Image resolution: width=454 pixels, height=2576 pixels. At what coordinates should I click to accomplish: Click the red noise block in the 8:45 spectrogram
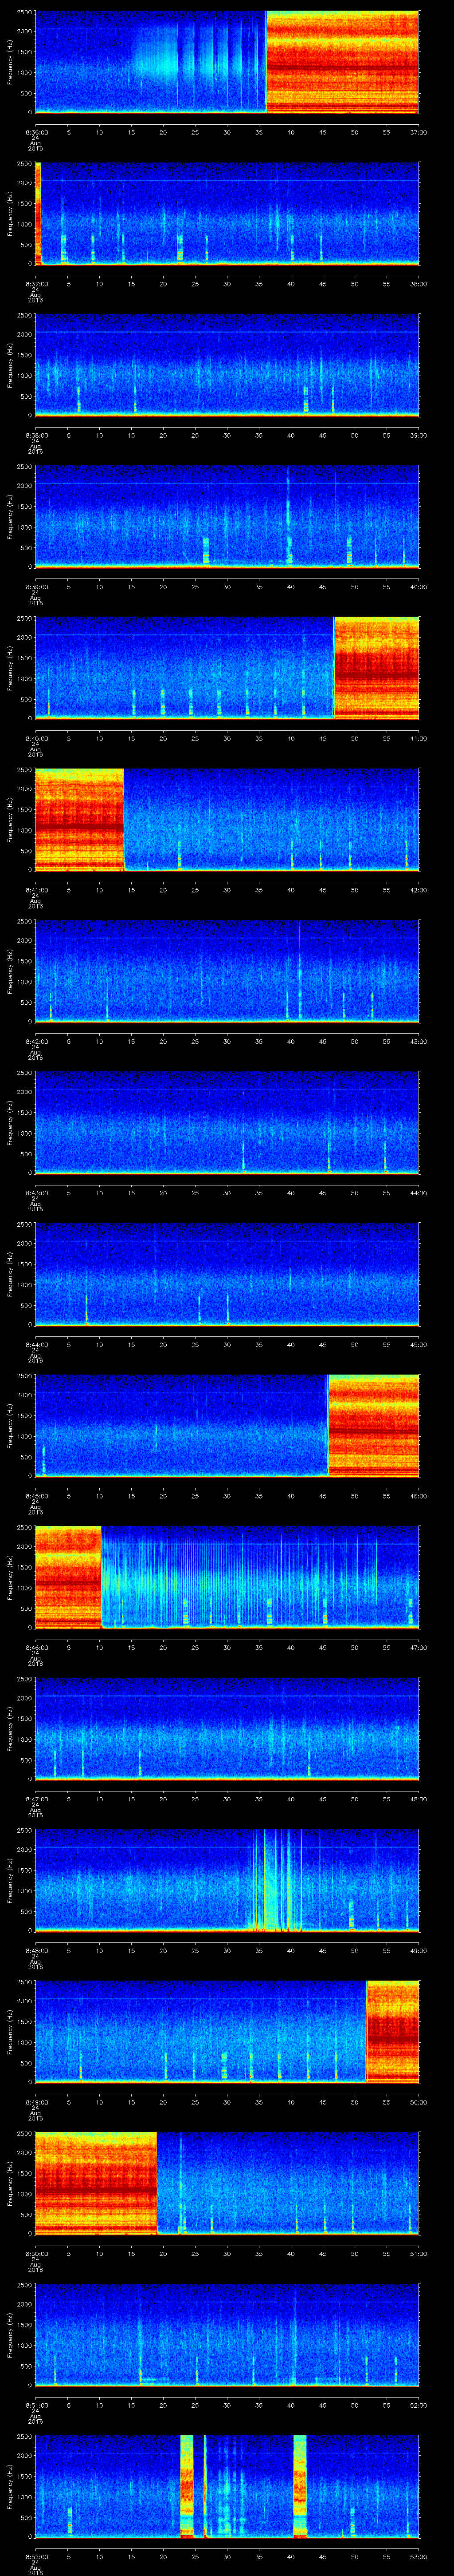click(x=373, y=1425)
